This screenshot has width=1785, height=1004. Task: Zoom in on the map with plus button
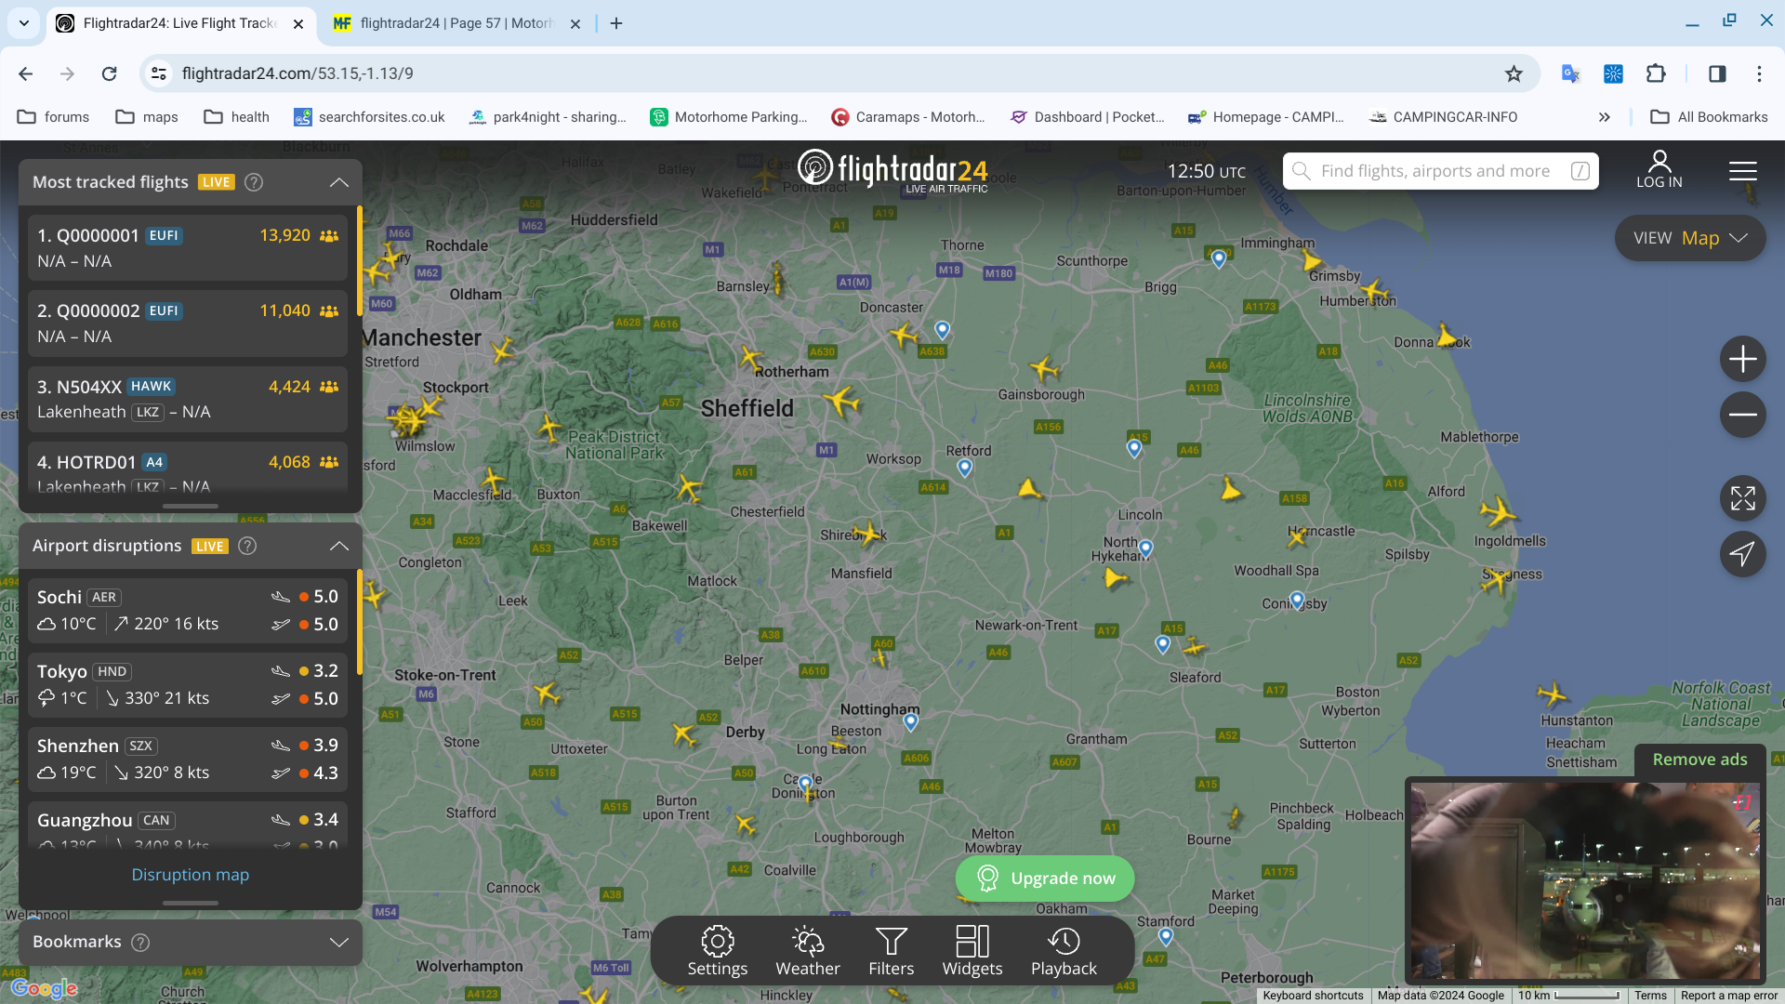pos(1742,359)
